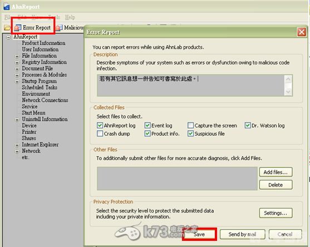The height and width of the screenshot is (247, 310).
Task: Expand the File Information node
Action: (17, 56)
